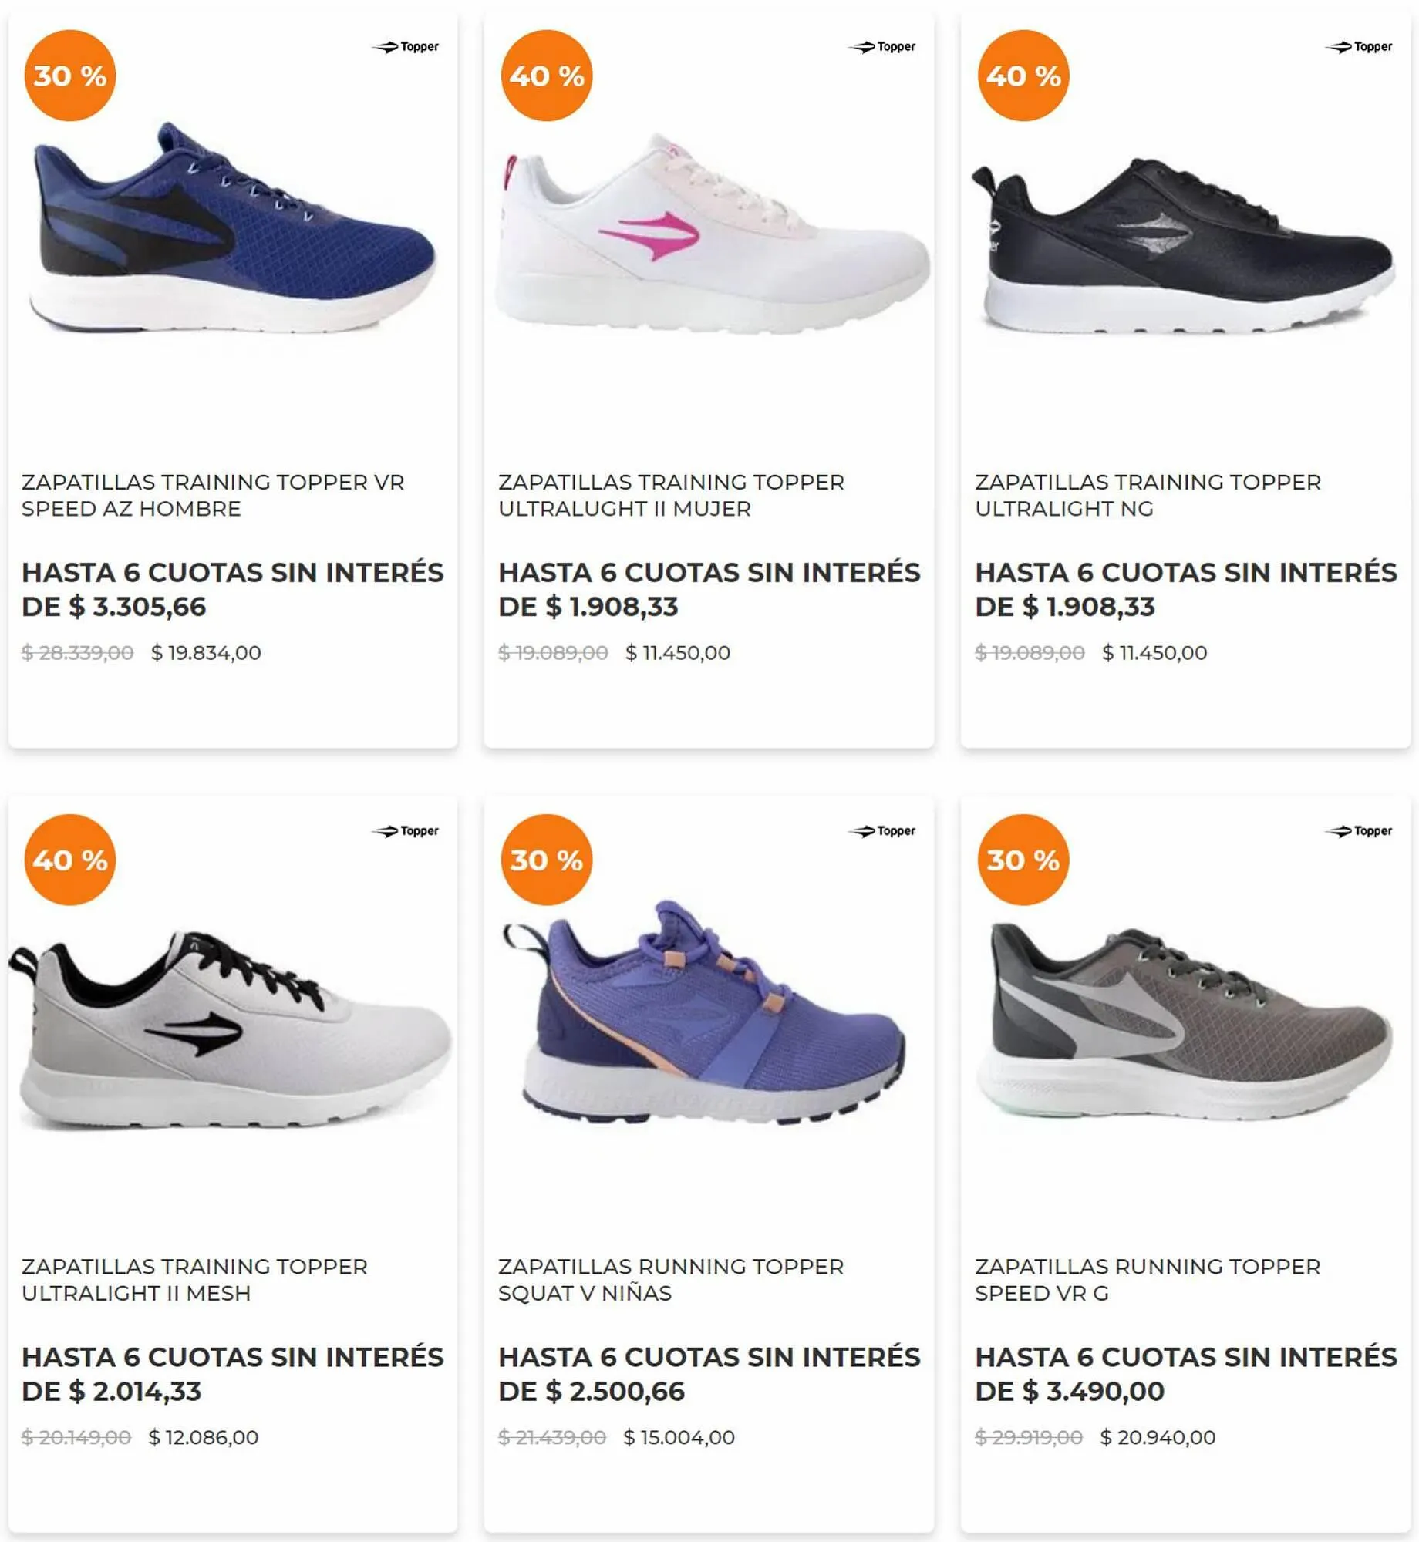The height and width of the screenshot is (1542, 1419).
Task: Click the Topper logo on the Ultralight NG card
Action: [x=1359, y=47]
